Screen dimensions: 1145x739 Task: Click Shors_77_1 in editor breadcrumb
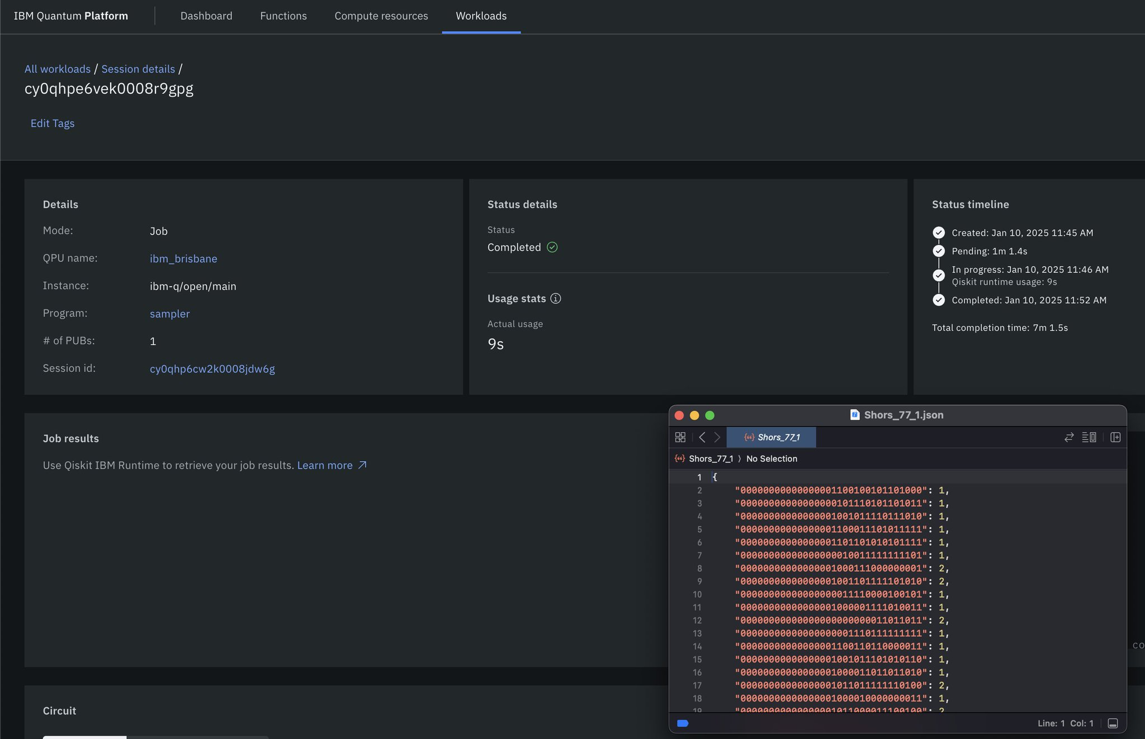[x=711, y=458]
